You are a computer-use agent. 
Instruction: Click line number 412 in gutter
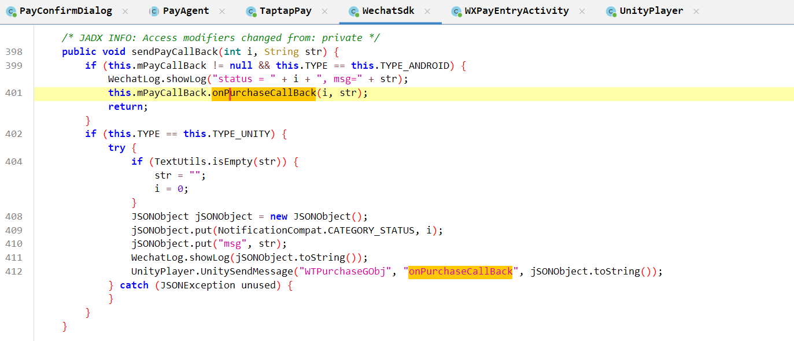(14, 272)
